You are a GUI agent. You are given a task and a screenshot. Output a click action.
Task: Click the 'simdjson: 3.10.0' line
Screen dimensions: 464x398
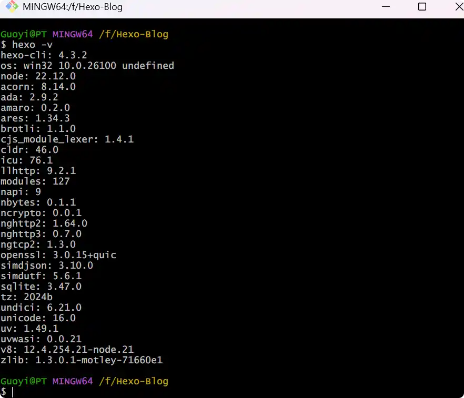click(47, 265)
